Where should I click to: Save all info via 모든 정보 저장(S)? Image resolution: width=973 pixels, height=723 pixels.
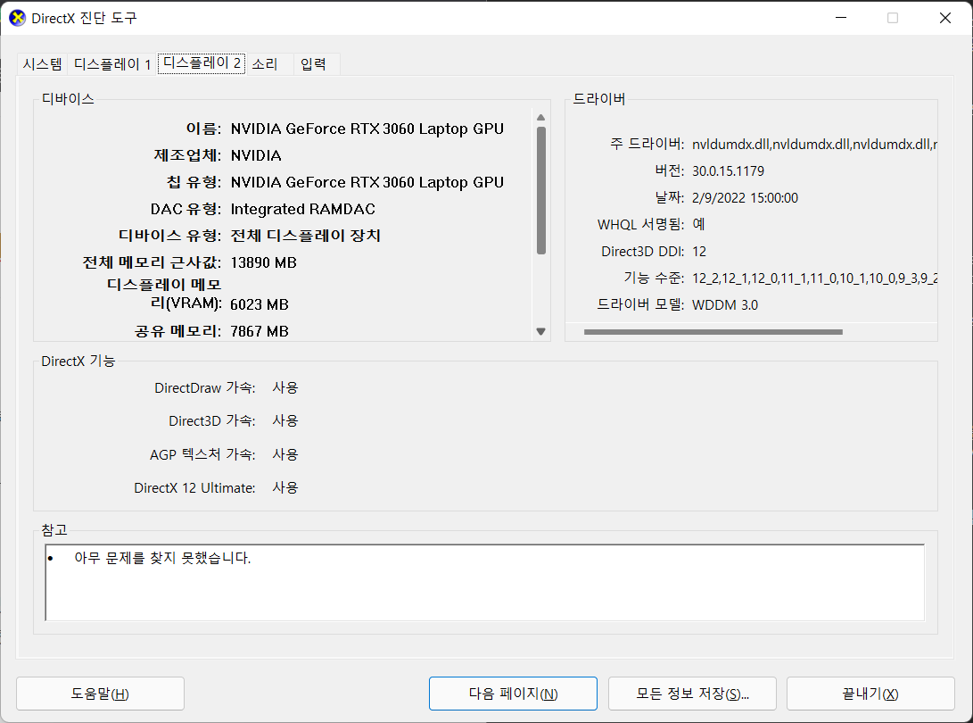[693, 694]
